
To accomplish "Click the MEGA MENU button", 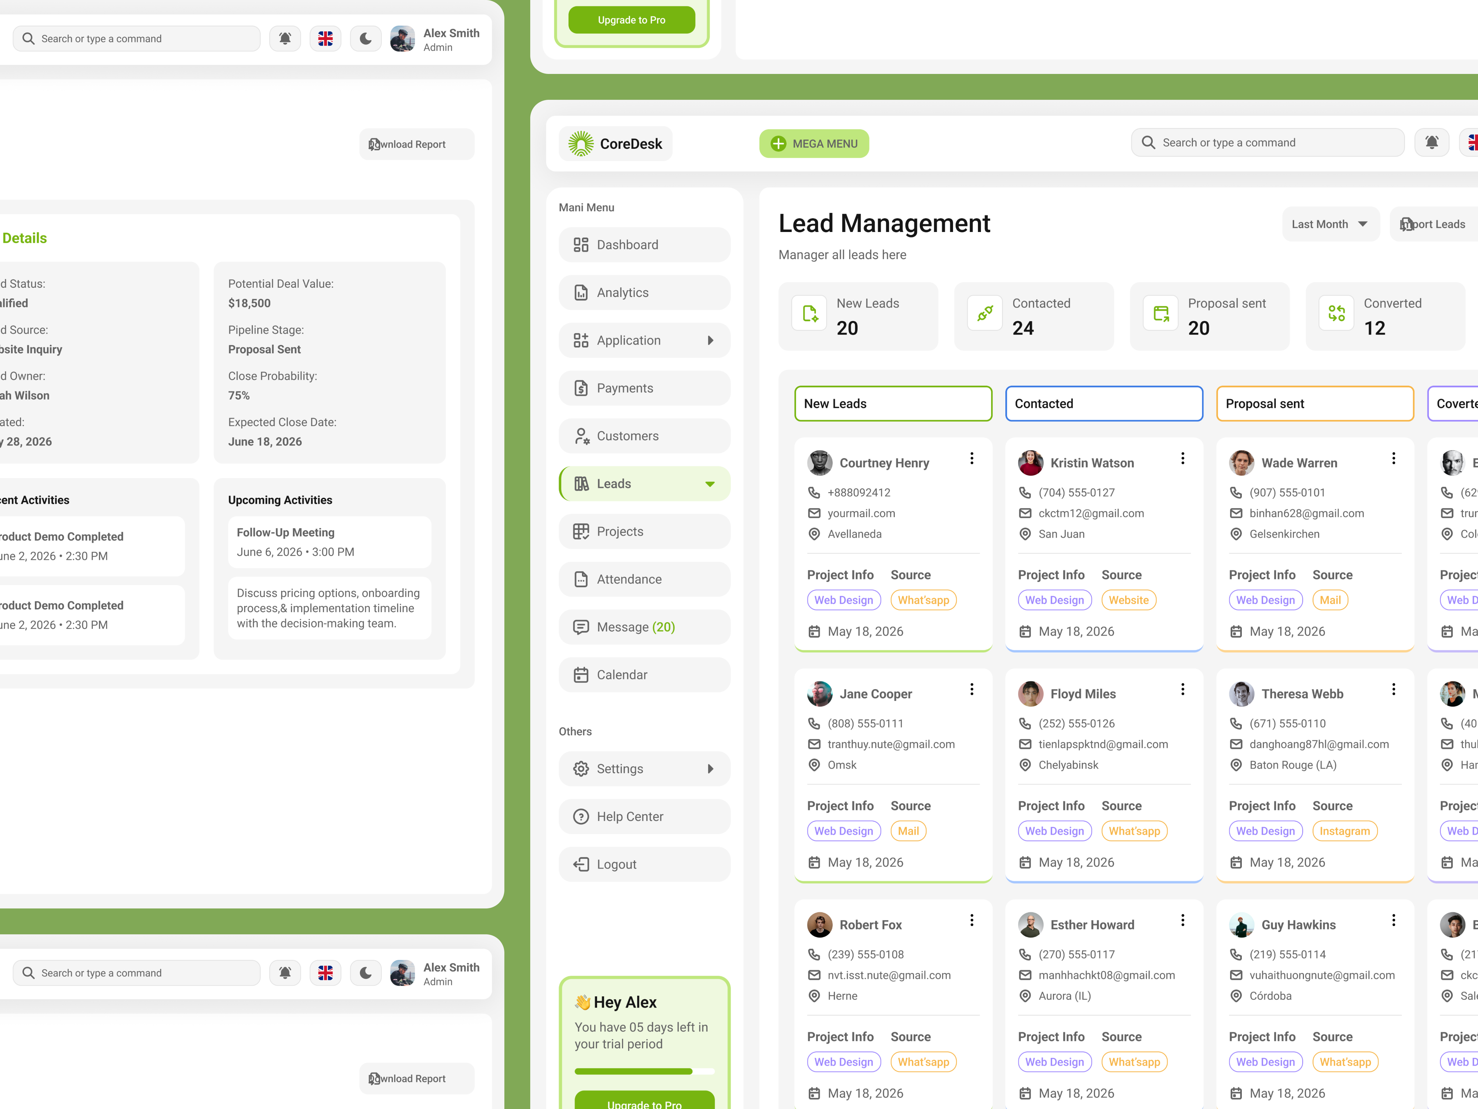I will coord(814,144).
